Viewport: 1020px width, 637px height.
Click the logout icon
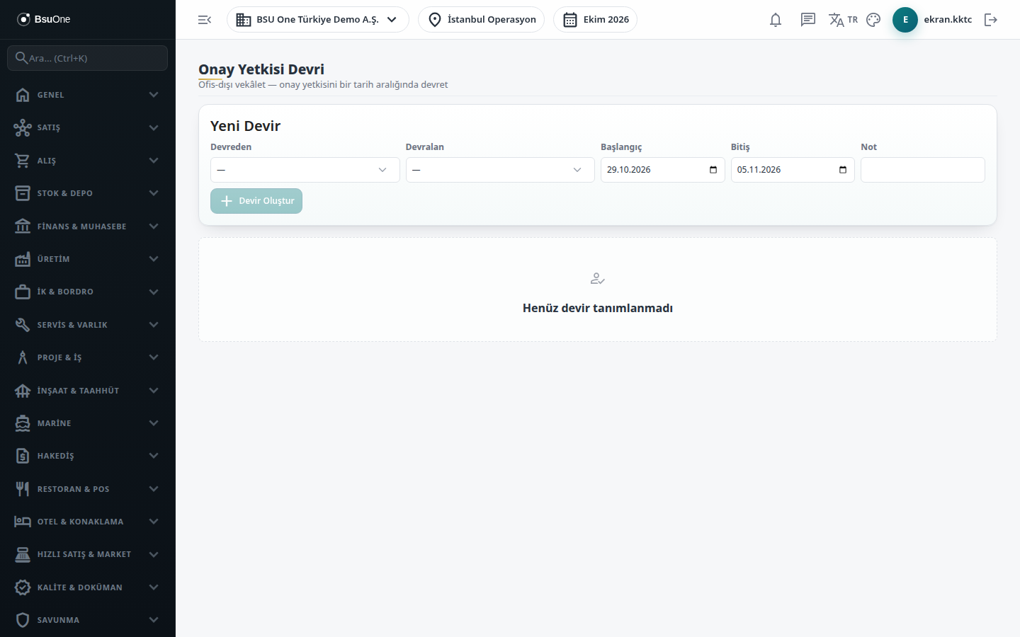[x=991, y=20]
